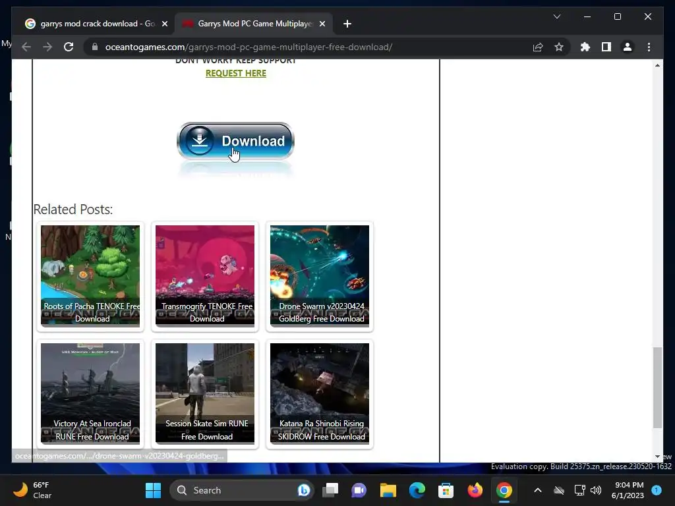Open Microsoft Store from taskbar
675x506 pixels.
coord(446,490)
